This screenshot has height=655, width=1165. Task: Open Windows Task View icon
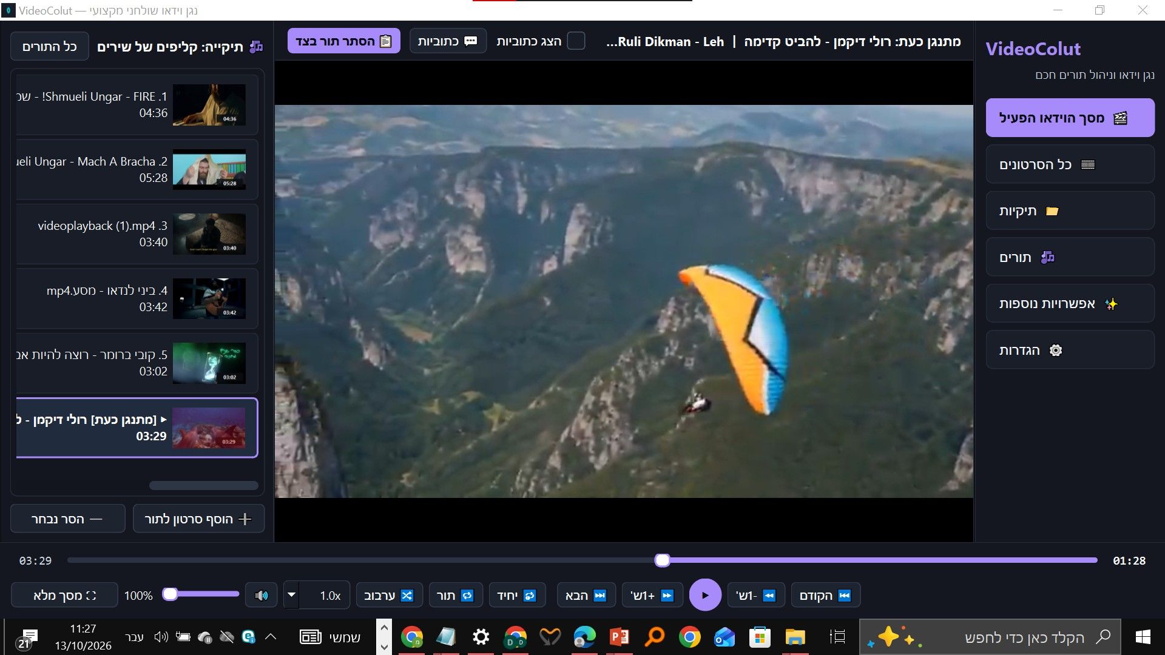[x=837, y=637]
